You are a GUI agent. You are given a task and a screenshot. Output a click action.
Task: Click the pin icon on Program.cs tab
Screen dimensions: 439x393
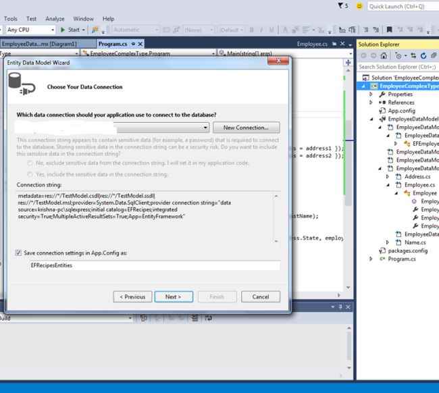[x=133, y=44]
